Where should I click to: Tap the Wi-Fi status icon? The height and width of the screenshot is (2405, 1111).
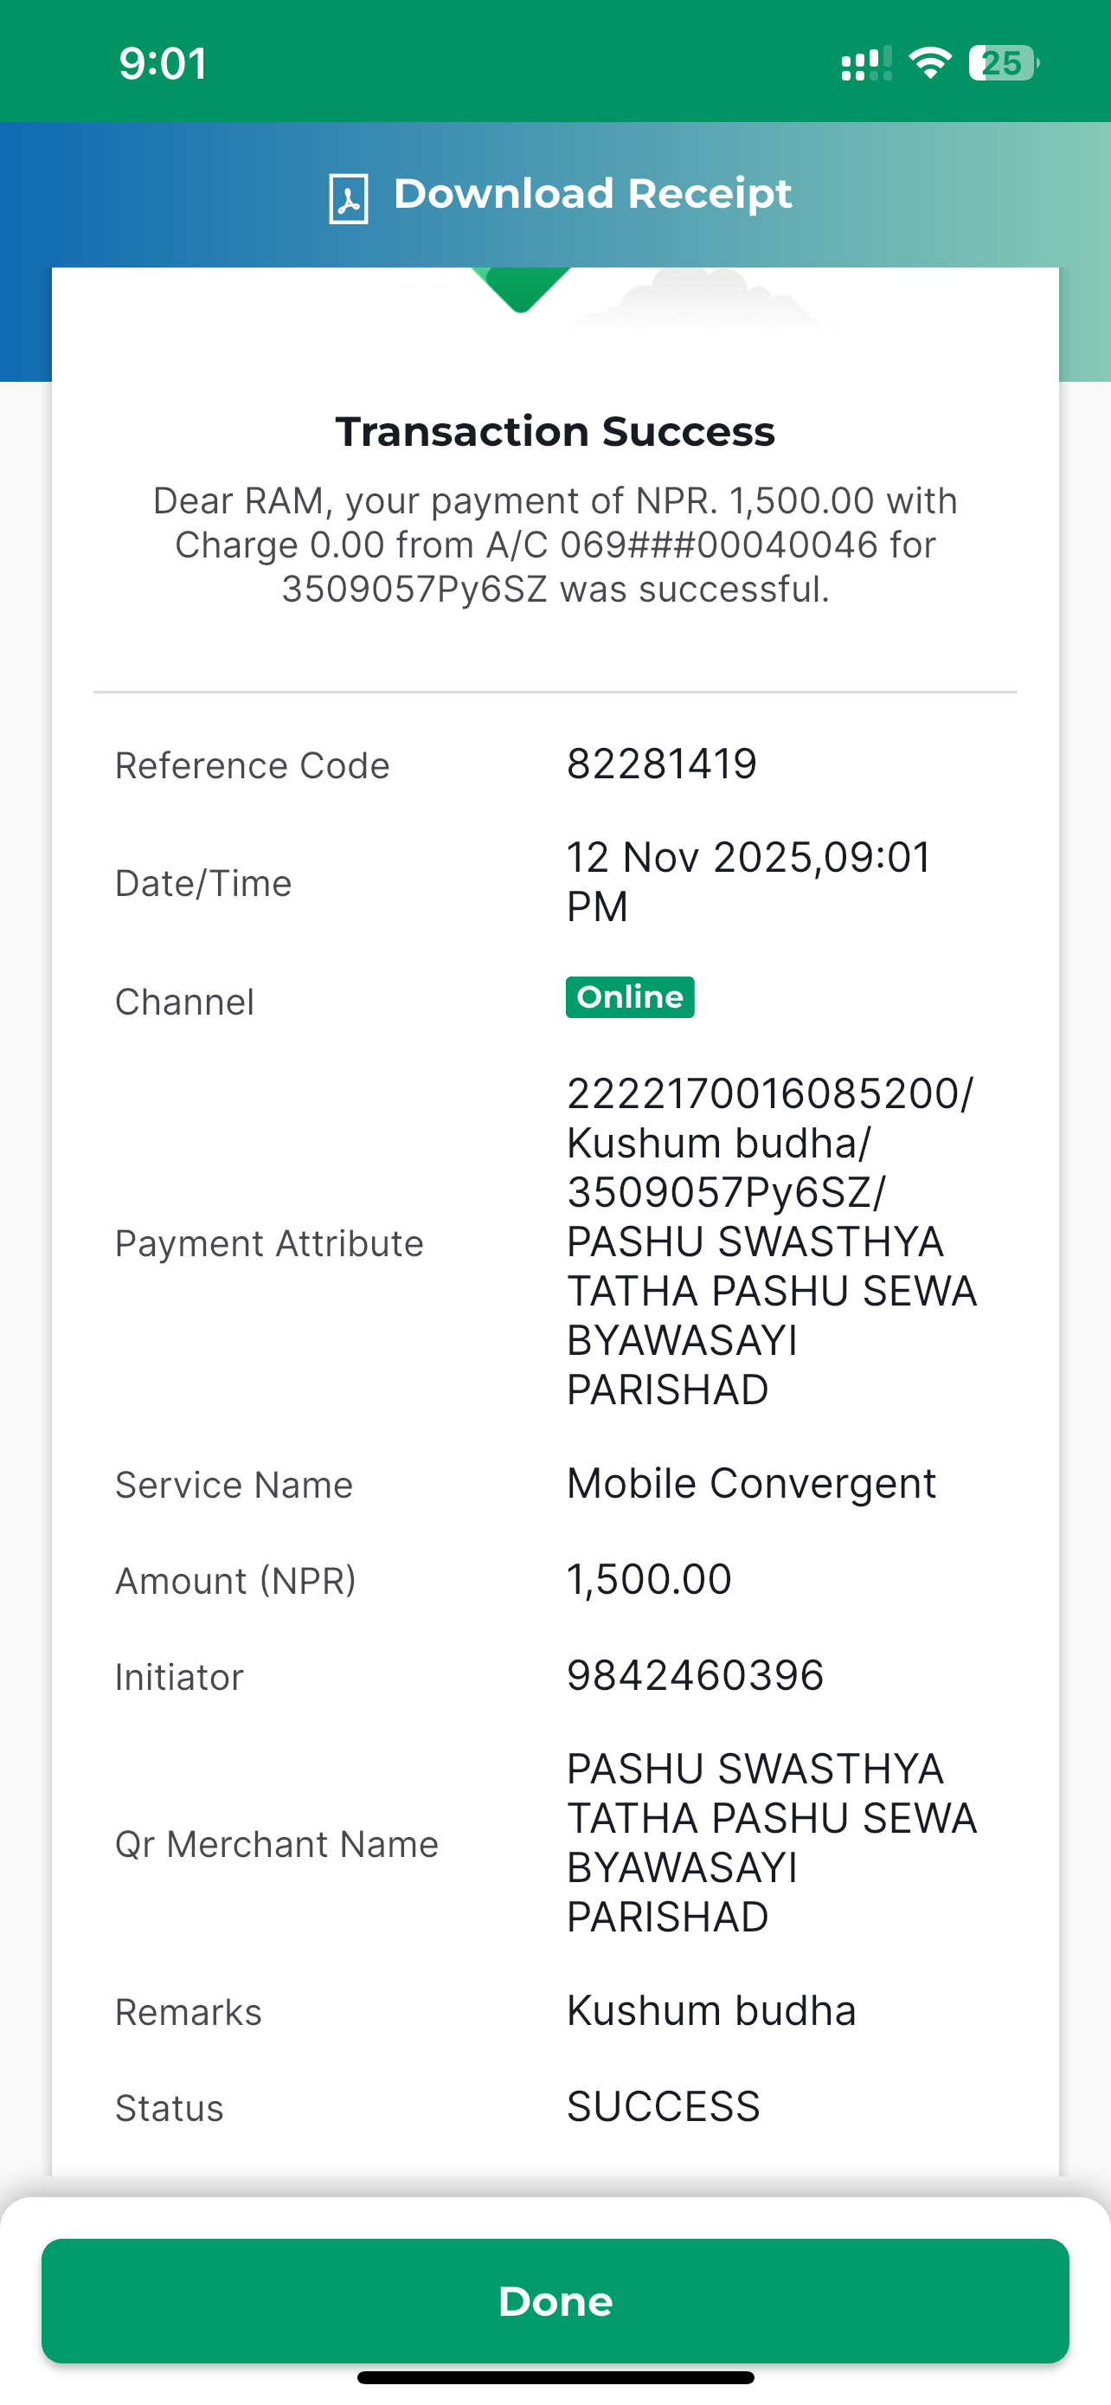click(930, 62)
